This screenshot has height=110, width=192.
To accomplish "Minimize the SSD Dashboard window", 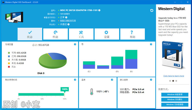I will tap(175, 2).
